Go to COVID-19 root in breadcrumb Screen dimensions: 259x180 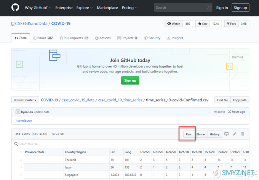click(50, 100)
